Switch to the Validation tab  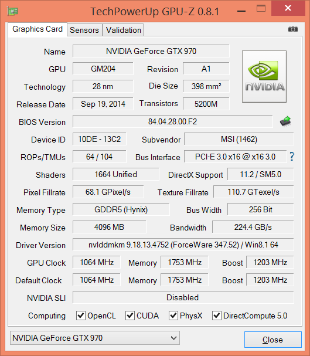click(x=124, y=30)
